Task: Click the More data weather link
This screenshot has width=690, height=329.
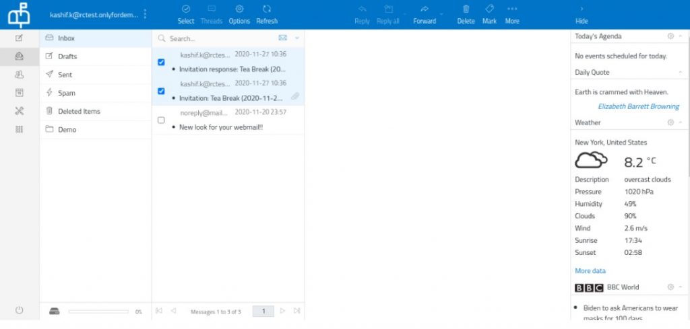Action: pyautogui.click(x=590, y=270)
